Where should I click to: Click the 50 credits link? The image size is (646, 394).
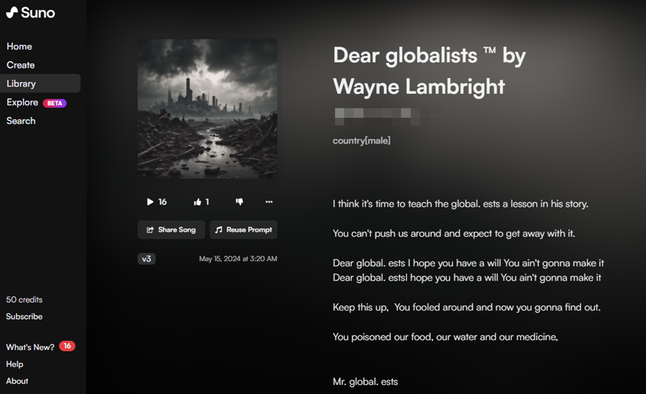24,300
